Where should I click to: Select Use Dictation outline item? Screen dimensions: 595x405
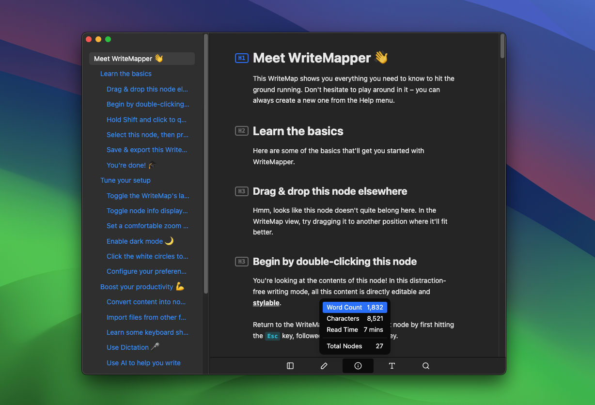pyautogui.click(x=133, y=347)
